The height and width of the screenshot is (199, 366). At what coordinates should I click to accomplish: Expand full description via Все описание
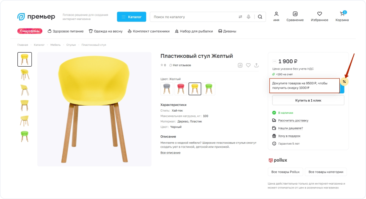[x=170, y=153]
